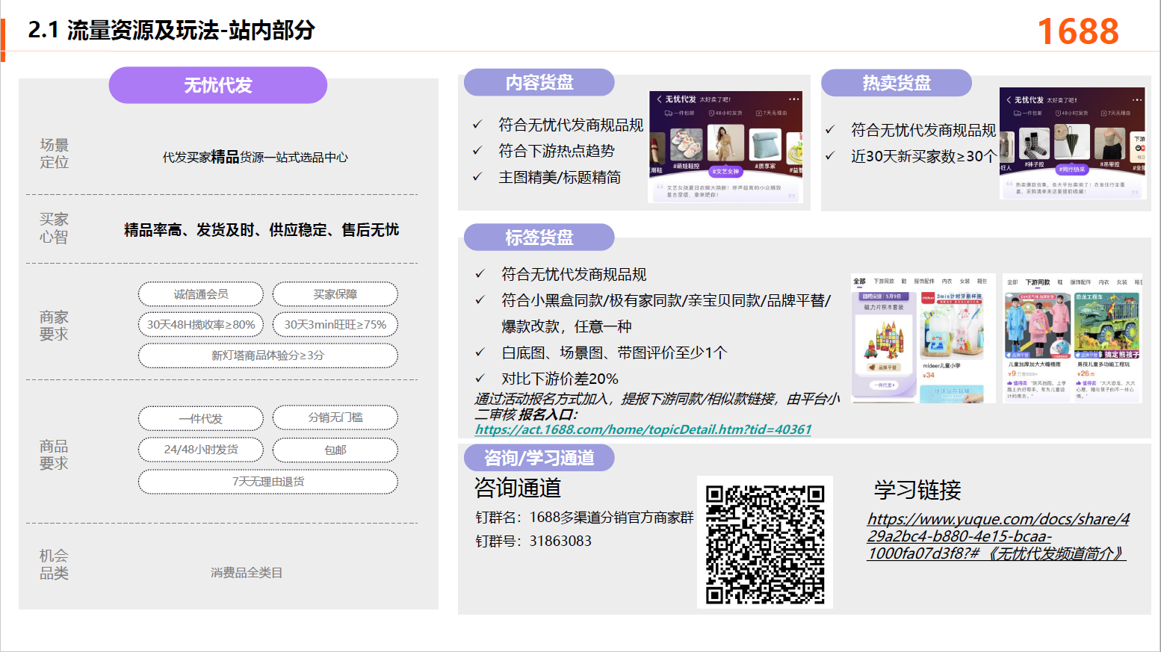This screenshot has width=1161, height=652.
Task: Click the DingTalk group QR code
Action: (765, 544)
